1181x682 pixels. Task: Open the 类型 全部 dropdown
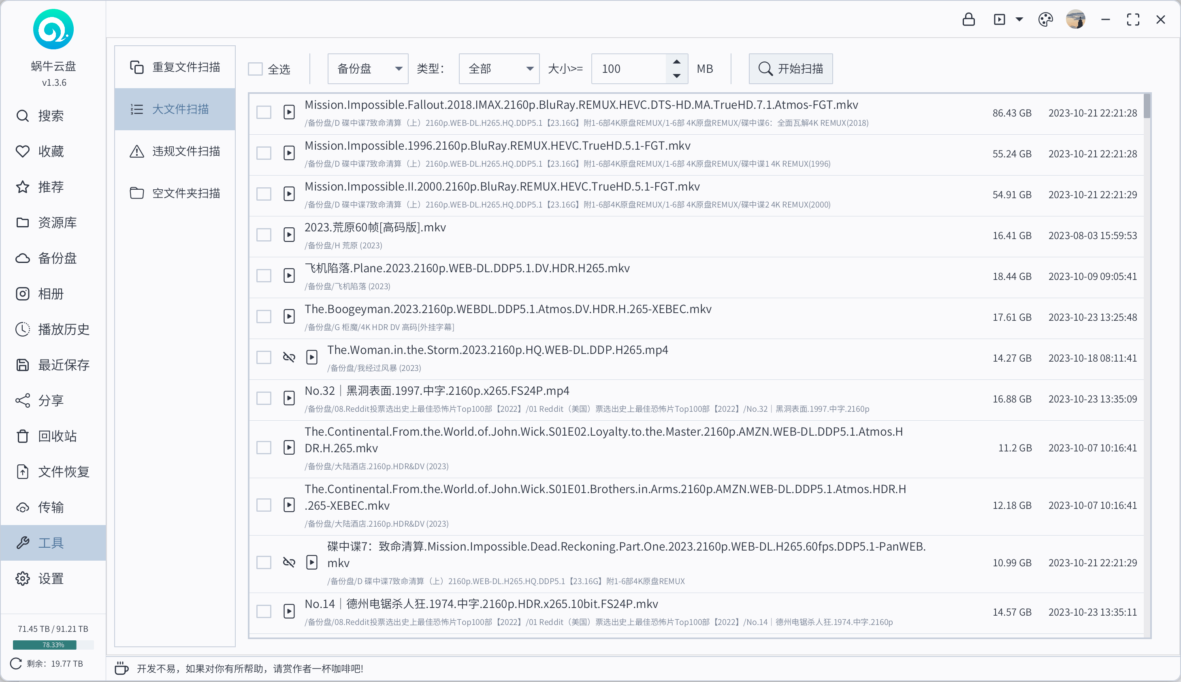coord(499,69)
